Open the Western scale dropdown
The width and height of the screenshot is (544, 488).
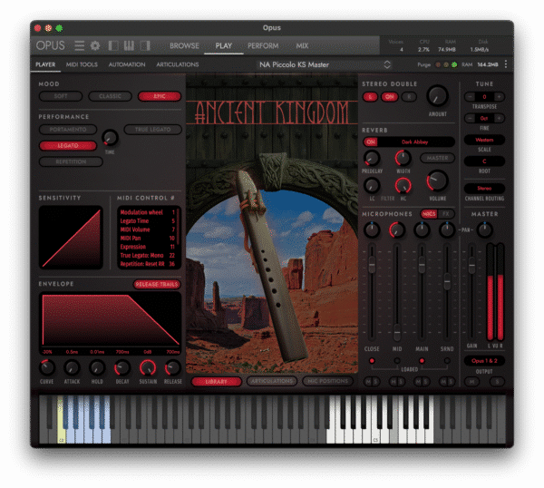484,140
